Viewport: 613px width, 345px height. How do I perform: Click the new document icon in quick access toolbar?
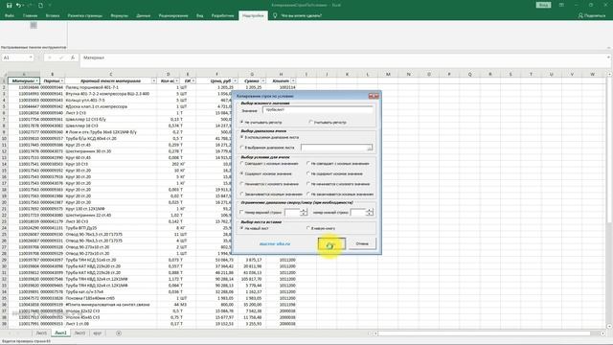(x=40, y=5)
